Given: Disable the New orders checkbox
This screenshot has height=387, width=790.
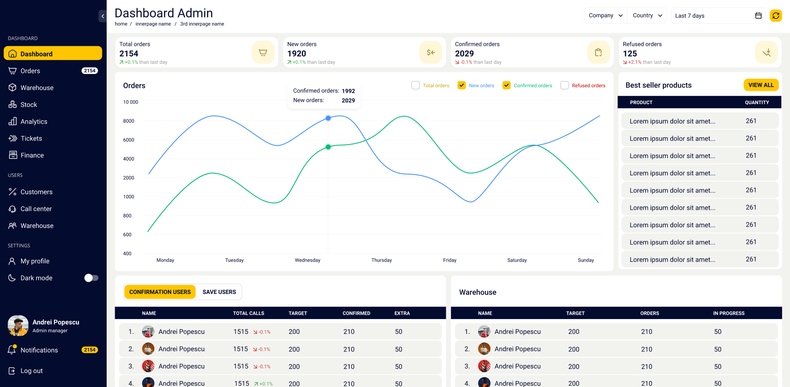Looking at the screenshot, I should (462, 85).
